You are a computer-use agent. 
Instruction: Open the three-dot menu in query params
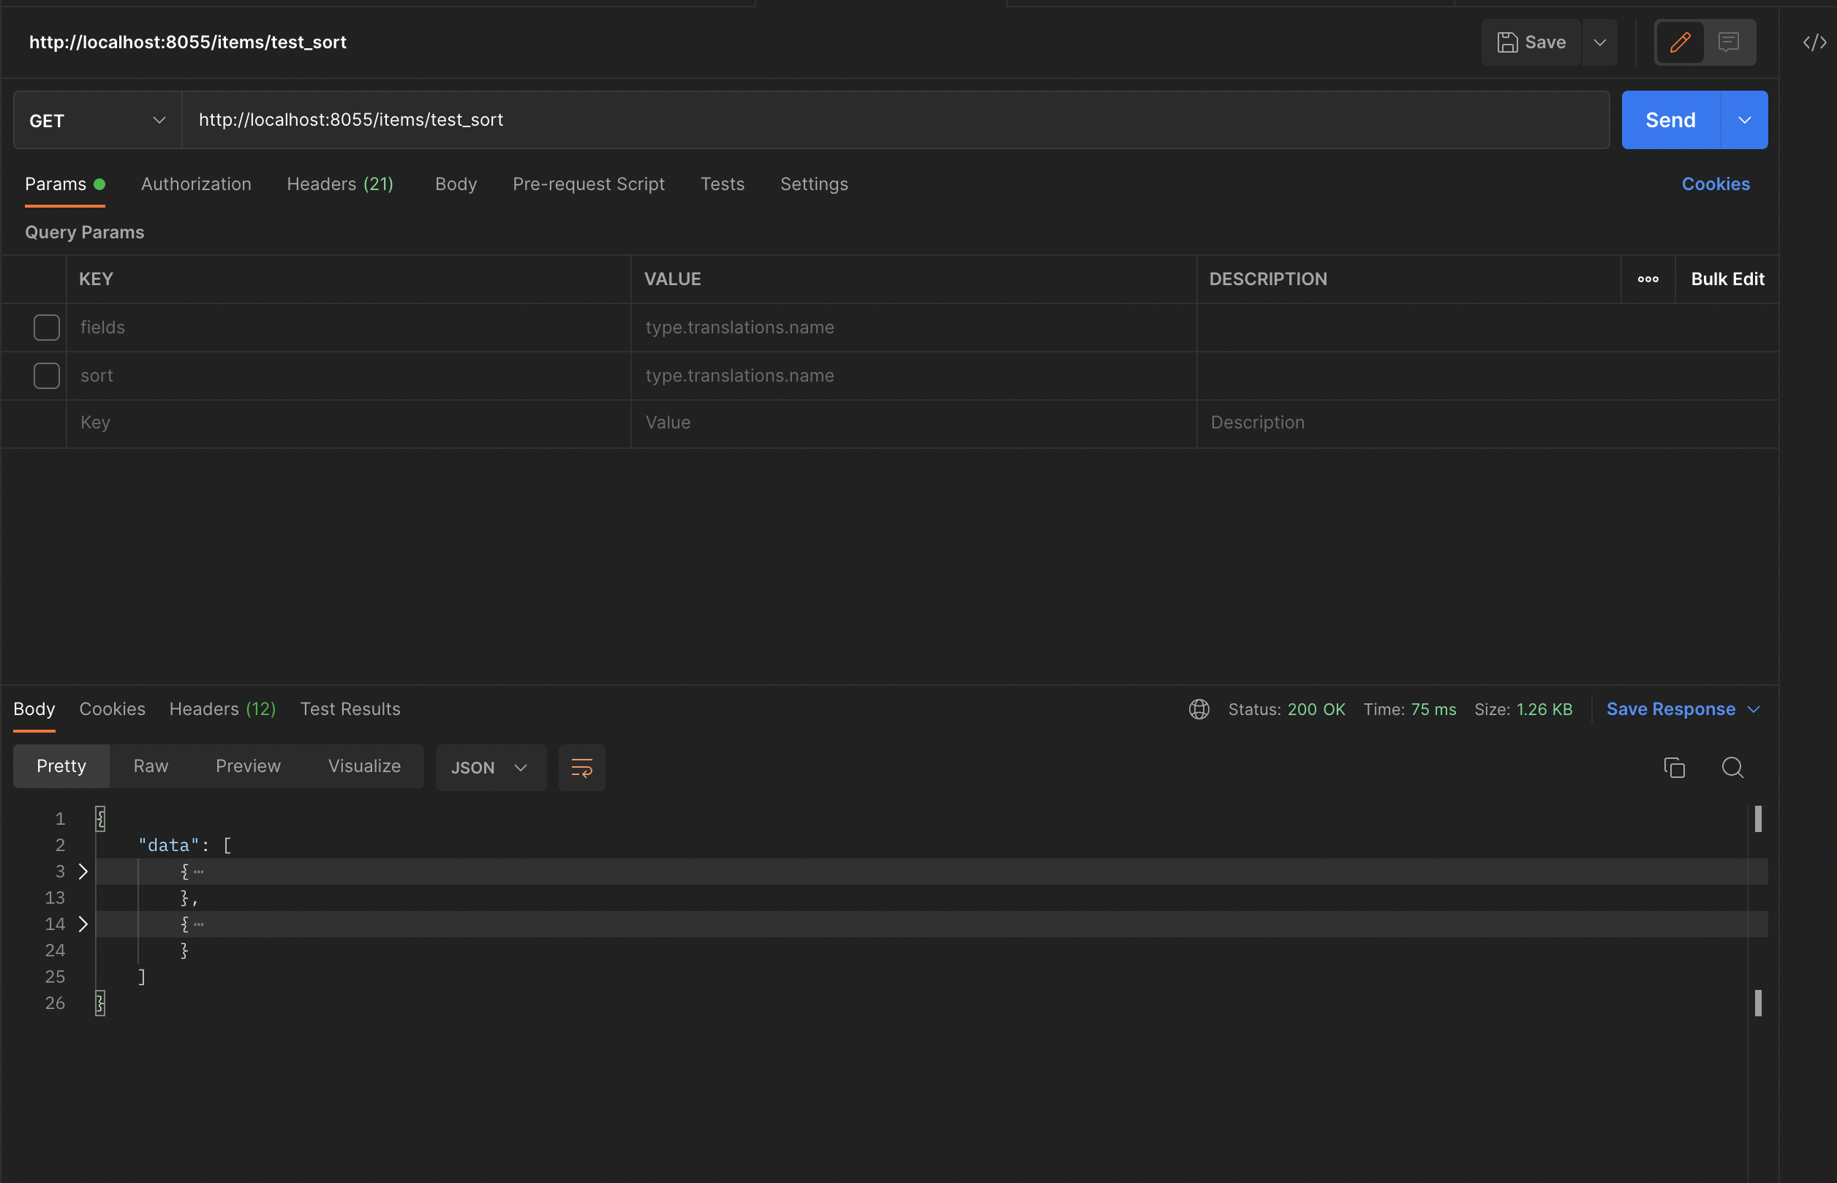click(1648, 279)
